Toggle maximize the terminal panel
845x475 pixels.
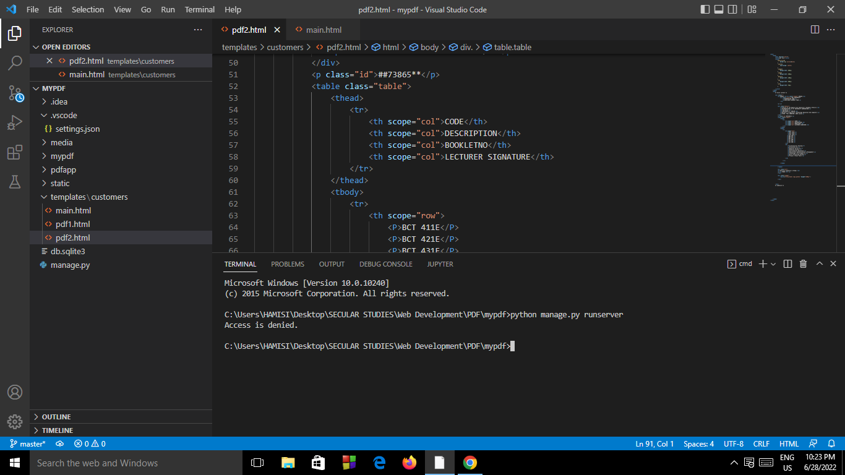click(819, 263)
